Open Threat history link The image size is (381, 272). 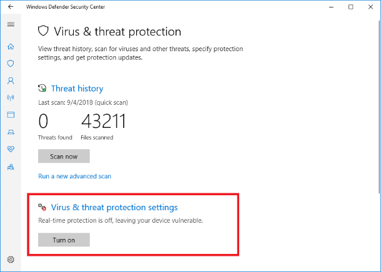(77, 89)
